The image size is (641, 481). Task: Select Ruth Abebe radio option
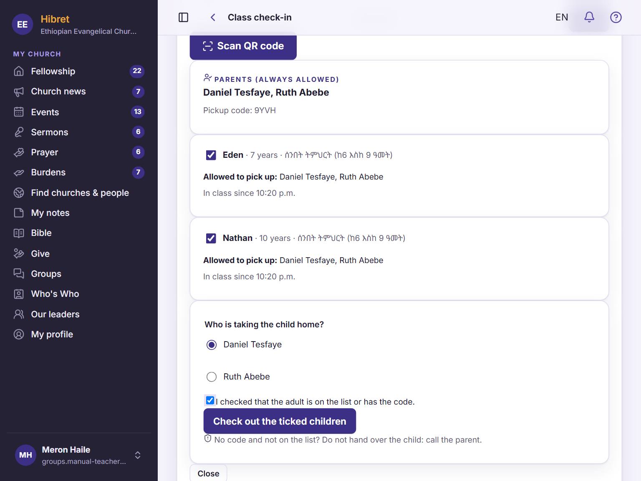(212, 377)
